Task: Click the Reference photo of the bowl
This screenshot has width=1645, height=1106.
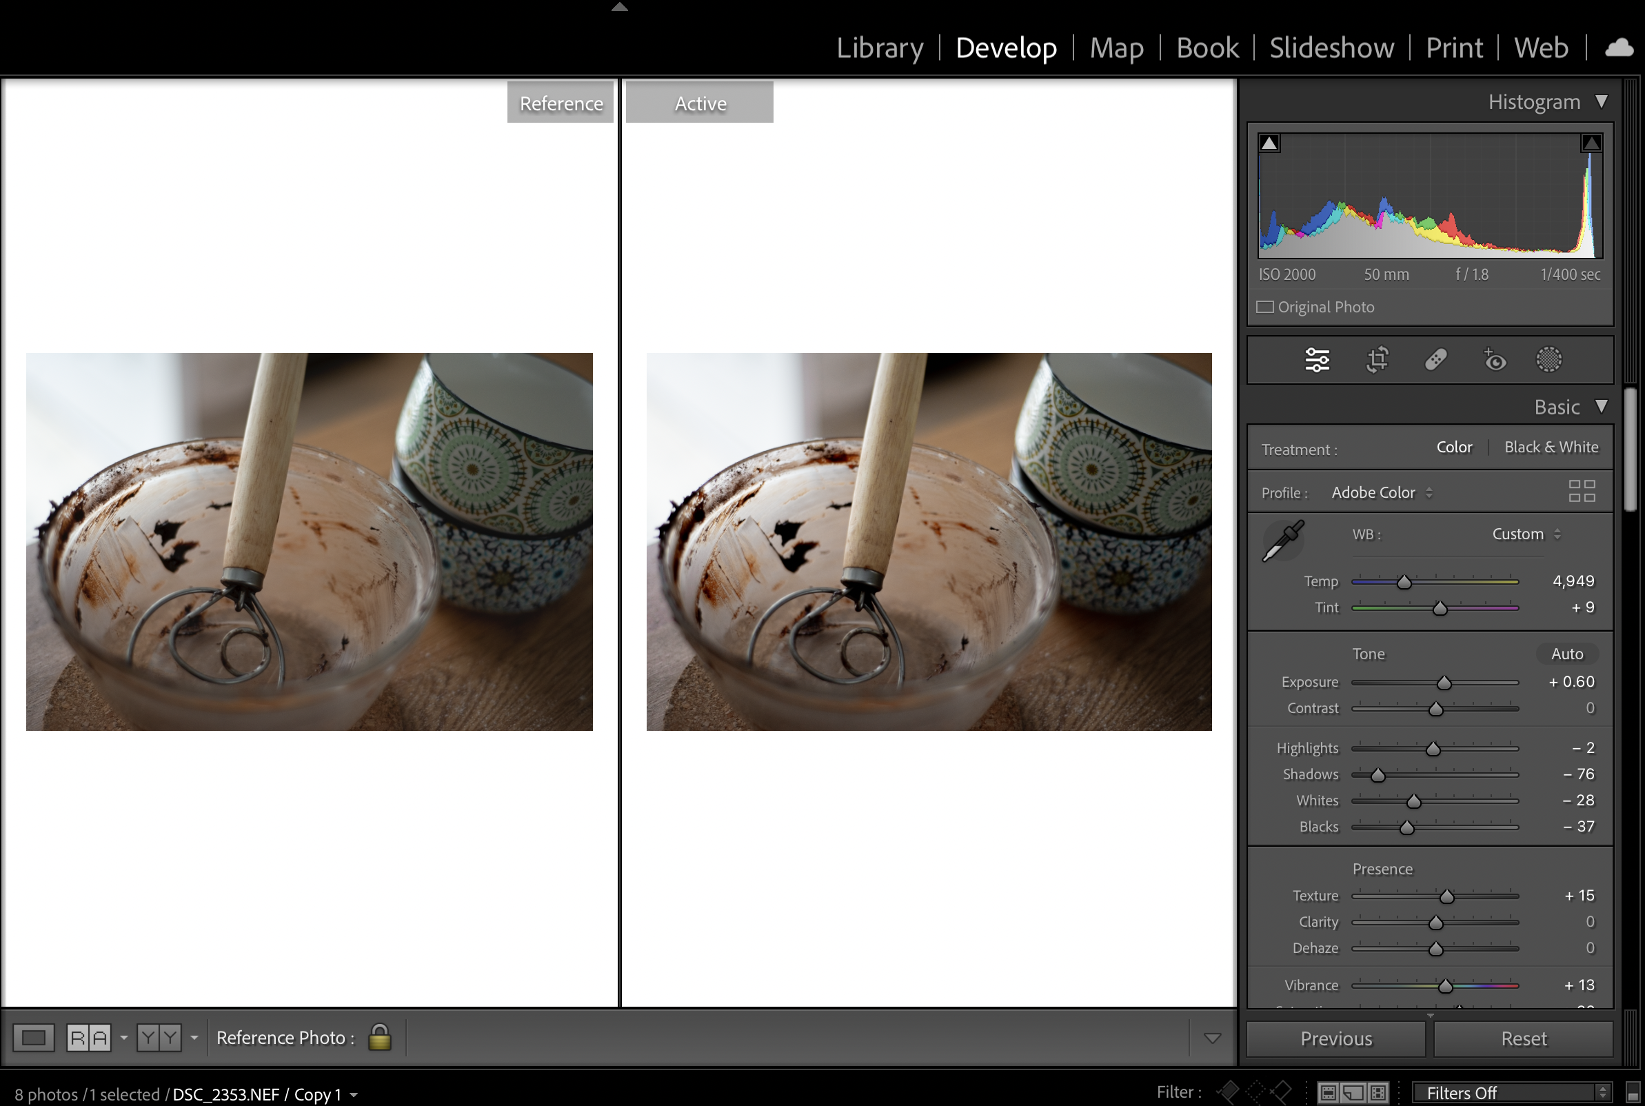Action: click(x=310, y=541)
